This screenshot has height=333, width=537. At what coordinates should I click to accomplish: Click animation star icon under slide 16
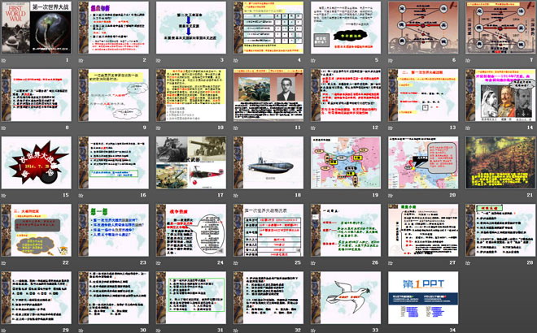81,196
